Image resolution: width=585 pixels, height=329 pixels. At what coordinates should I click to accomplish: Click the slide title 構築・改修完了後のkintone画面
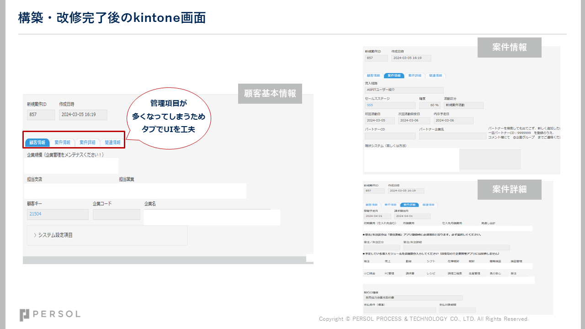(112, 18)
